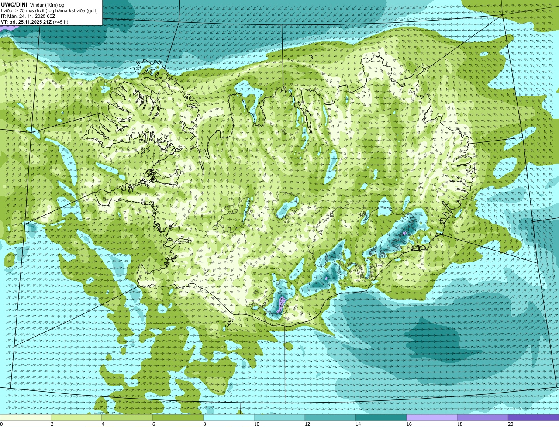559x427 pixels.
Task: Click the '4' label on the color scale
Action: [x=103, y=424]
